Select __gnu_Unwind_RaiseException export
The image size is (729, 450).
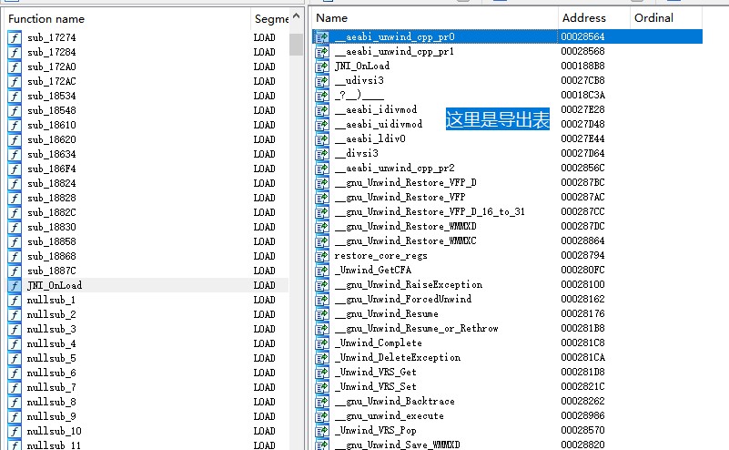coord(507,284)
